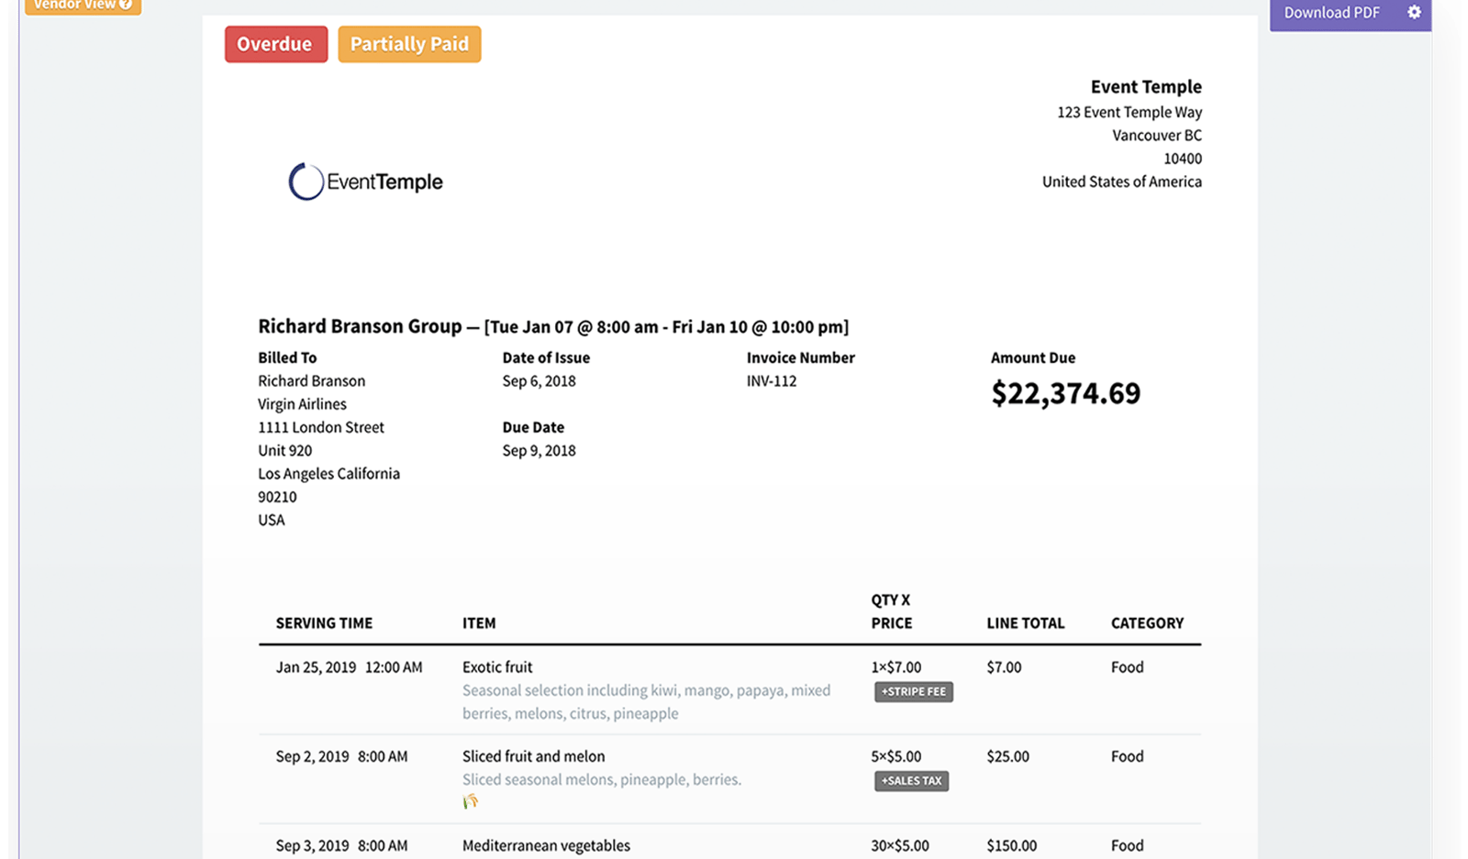Click the Sliced fruit and melon item
1468x859 pixels.
click(533, 756)
